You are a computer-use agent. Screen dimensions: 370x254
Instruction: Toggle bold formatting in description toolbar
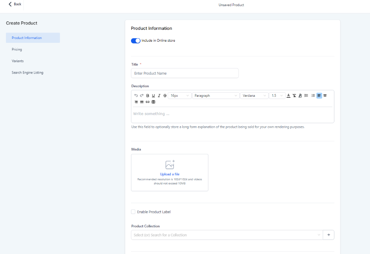click(148, 96)
